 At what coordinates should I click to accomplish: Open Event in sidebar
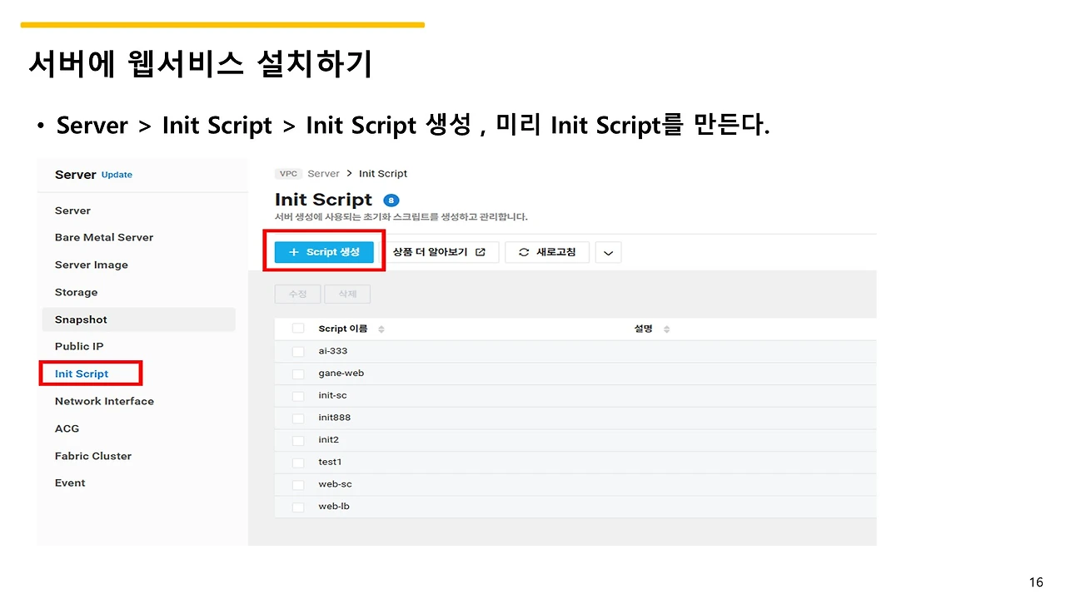(70, 483)
